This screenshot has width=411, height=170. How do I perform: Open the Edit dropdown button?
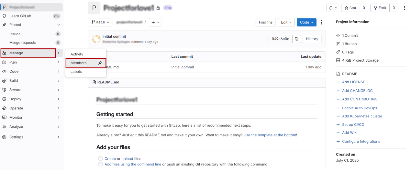click(286, 22)
